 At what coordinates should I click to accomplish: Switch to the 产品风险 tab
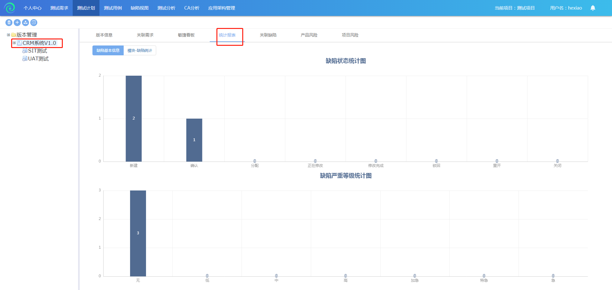tap(309, 35)
